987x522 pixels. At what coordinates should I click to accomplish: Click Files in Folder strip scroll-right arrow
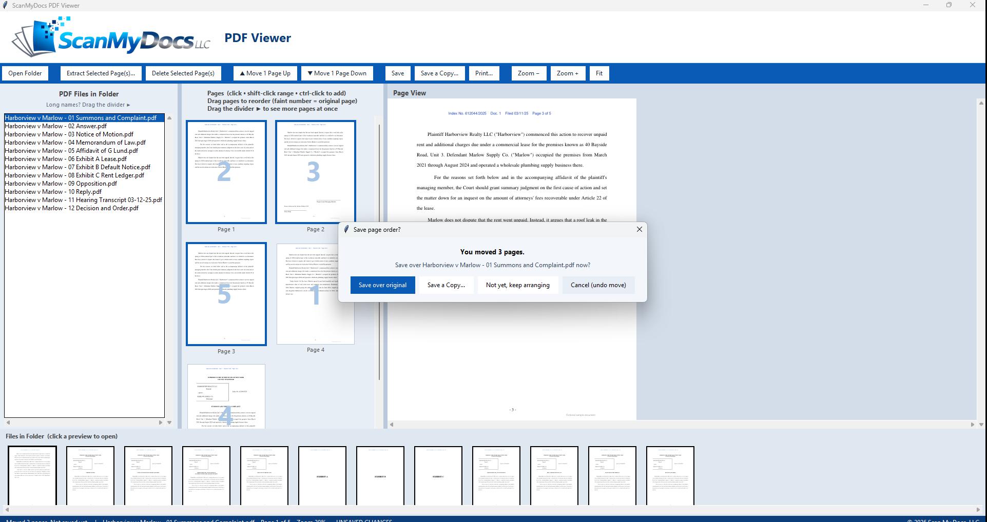point(979,510)
